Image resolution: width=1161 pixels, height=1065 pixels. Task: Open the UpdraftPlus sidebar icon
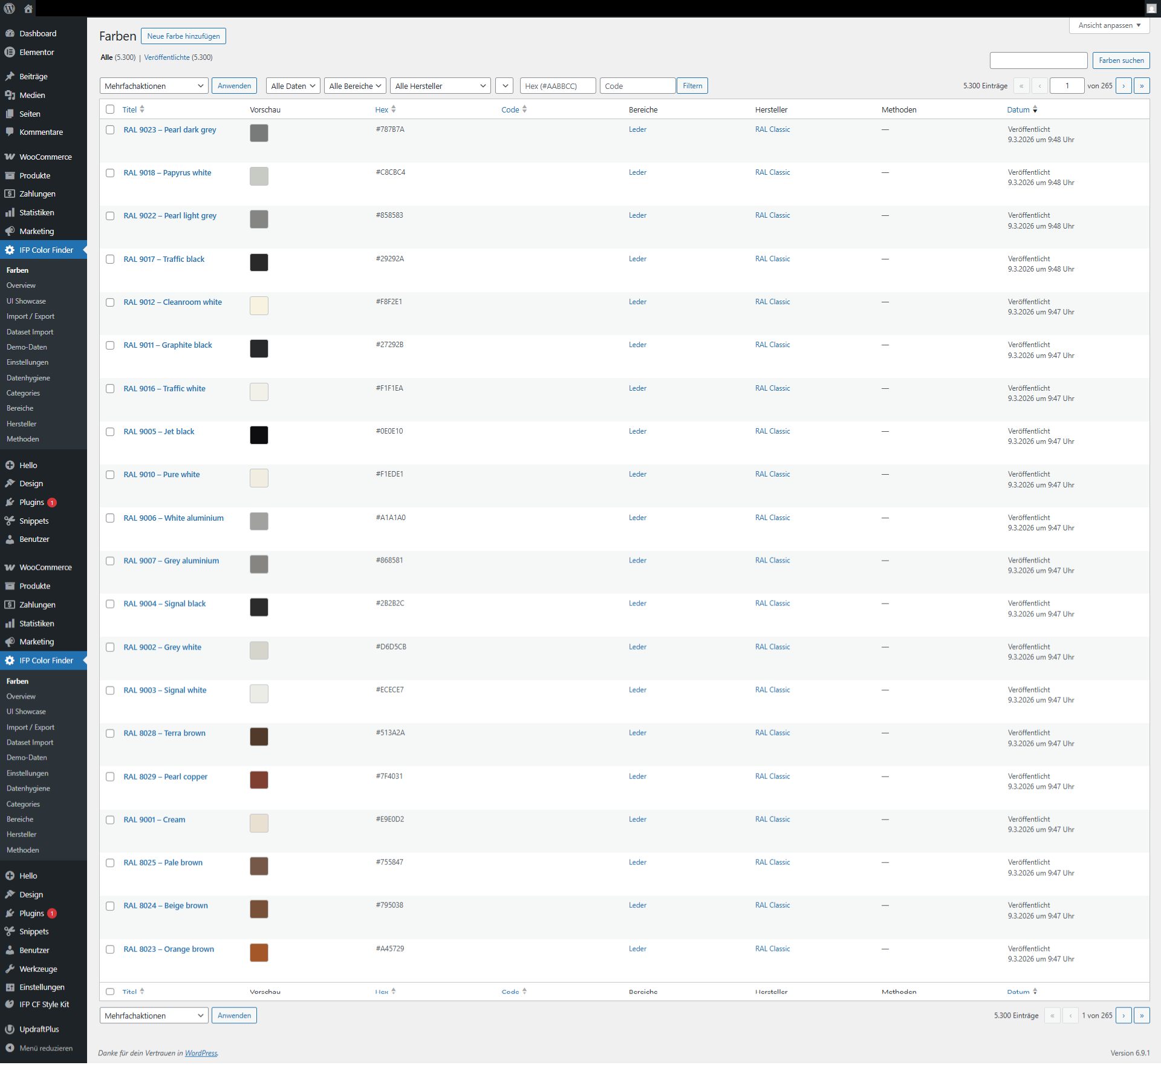[x=10, y=1029]
